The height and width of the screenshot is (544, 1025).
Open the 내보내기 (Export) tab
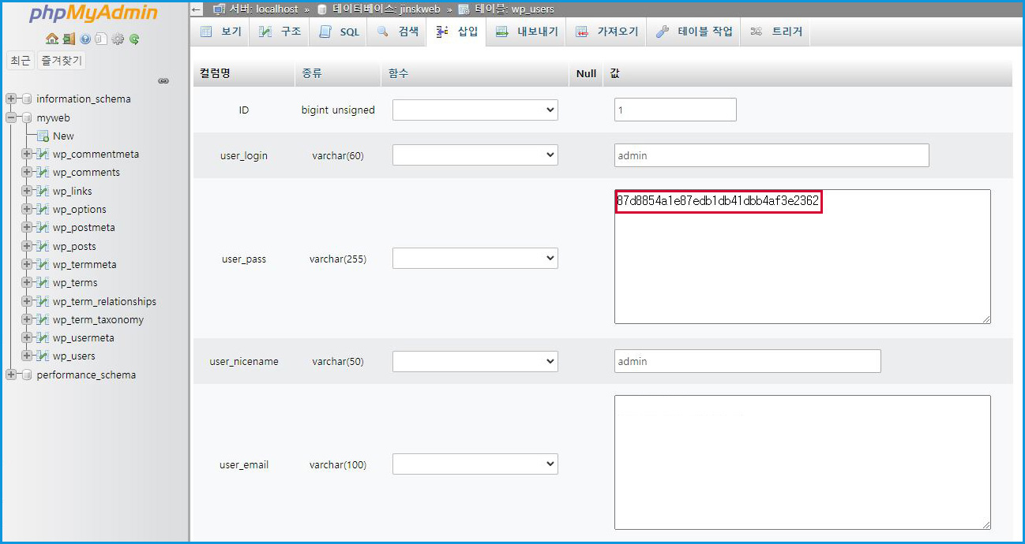coord(527,32)
